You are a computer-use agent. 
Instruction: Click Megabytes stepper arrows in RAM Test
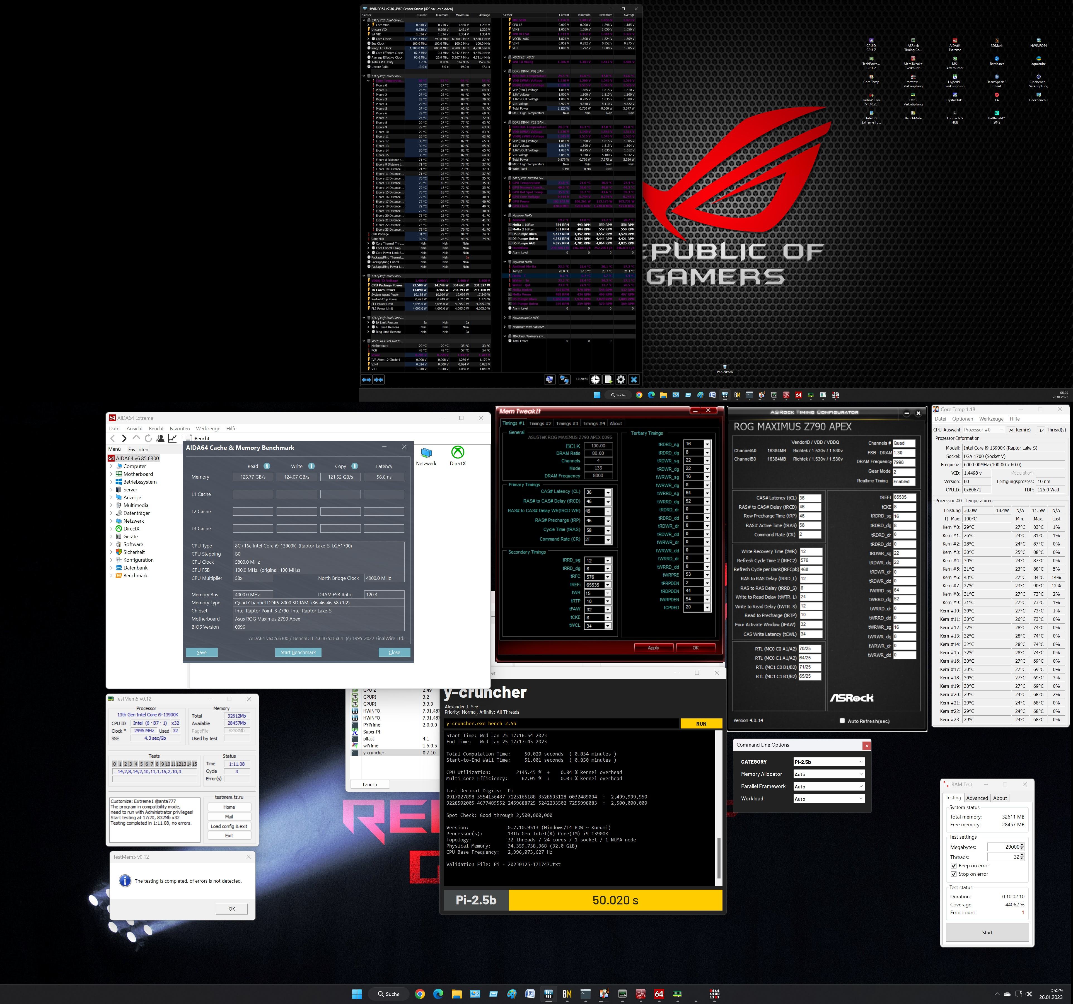coord(1022,847)
